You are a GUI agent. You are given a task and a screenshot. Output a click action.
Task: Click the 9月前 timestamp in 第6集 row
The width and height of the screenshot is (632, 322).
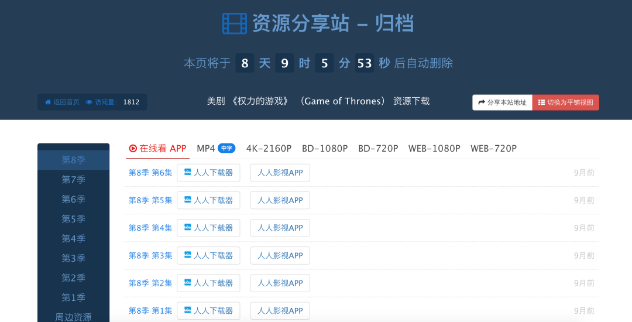tap(584, 173)
